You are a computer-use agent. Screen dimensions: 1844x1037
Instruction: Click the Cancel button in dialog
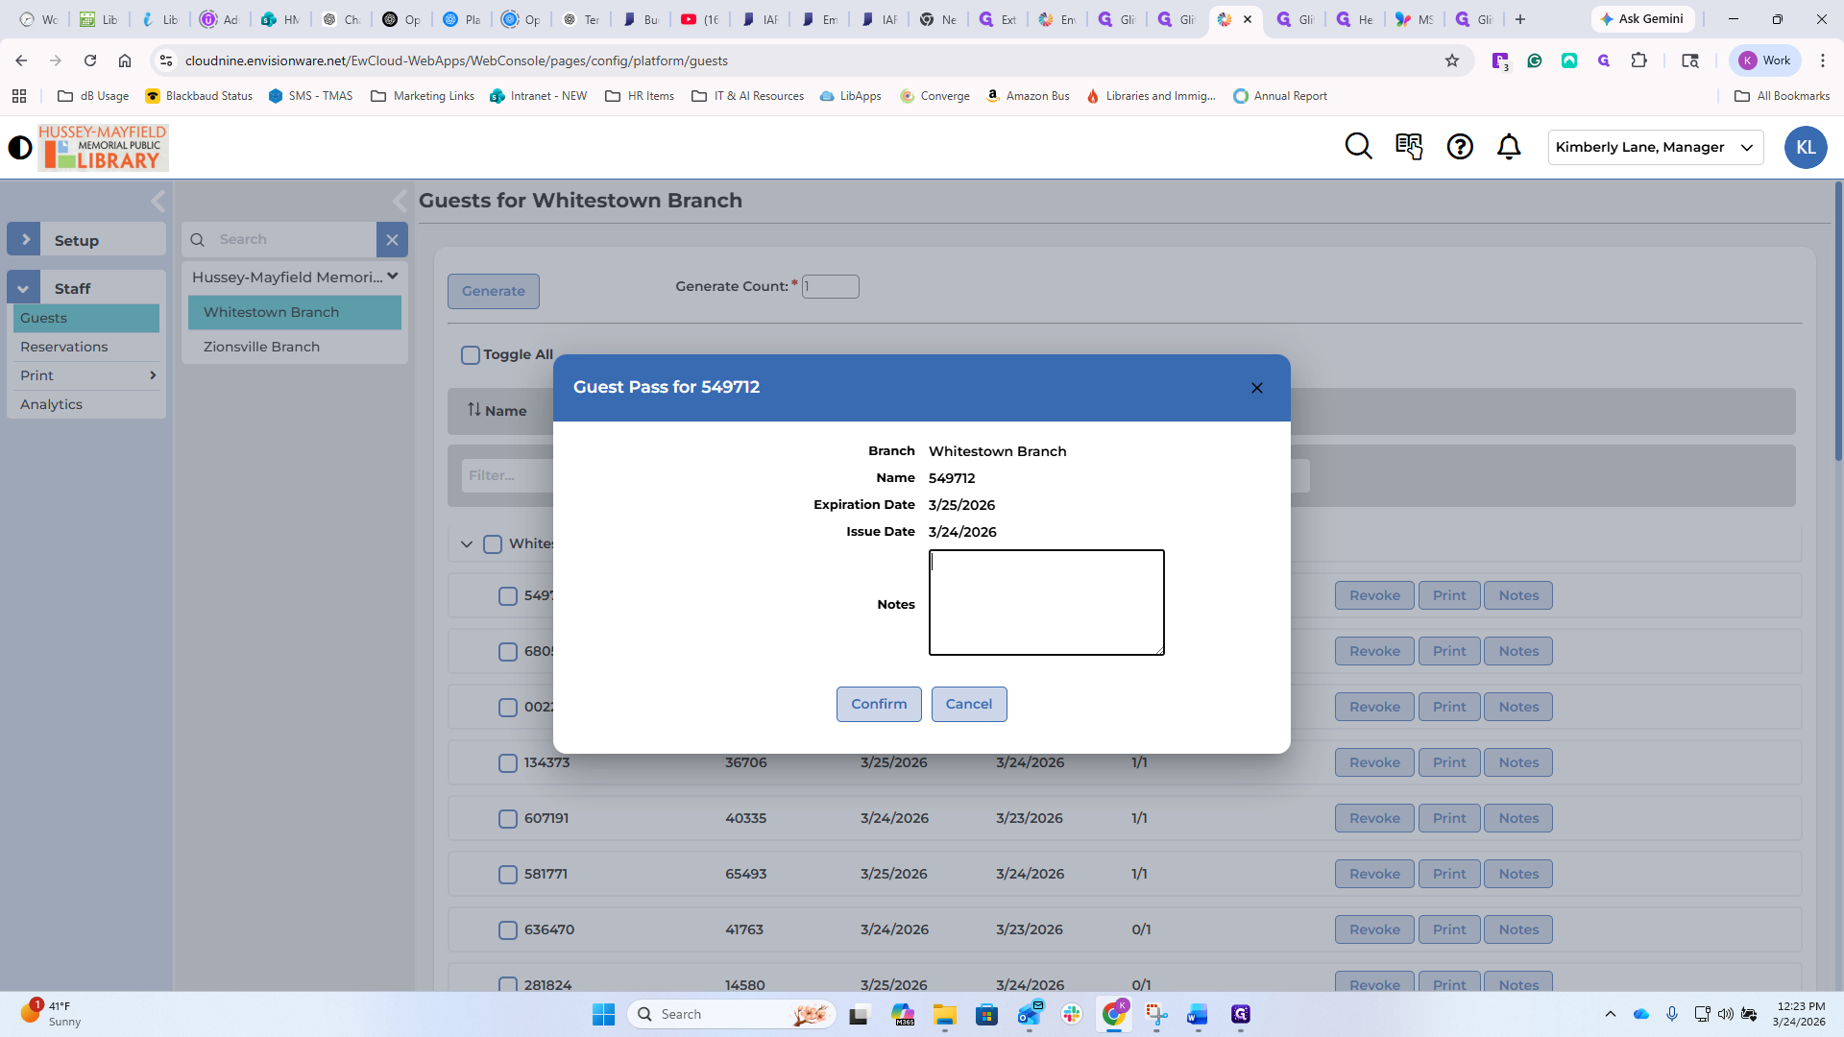[968, 704]
